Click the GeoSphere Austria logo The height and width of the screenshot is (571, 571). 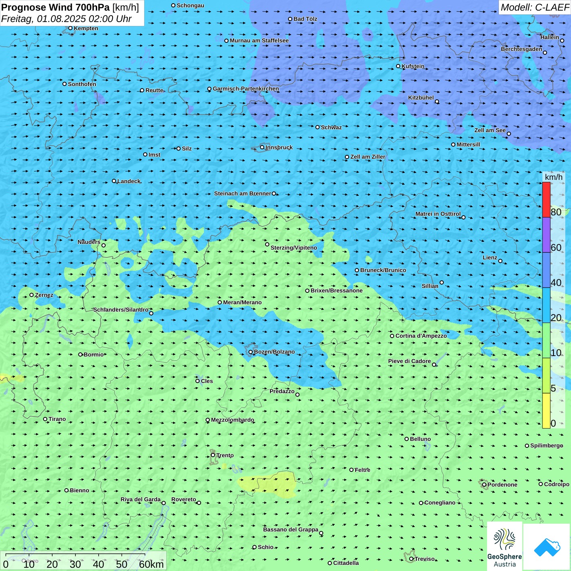[x=505, y=547]
